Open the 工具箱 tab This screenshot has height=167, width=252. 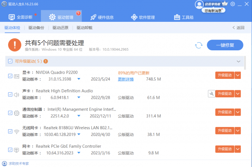click(184, 17)
